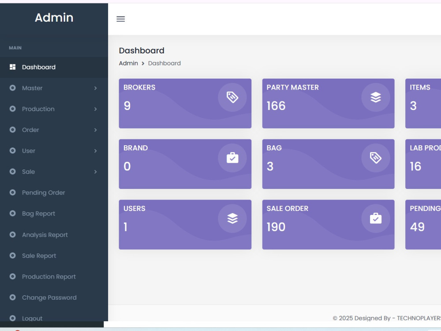Open the User menu item

pyautogui.click(x=54, y=151)
